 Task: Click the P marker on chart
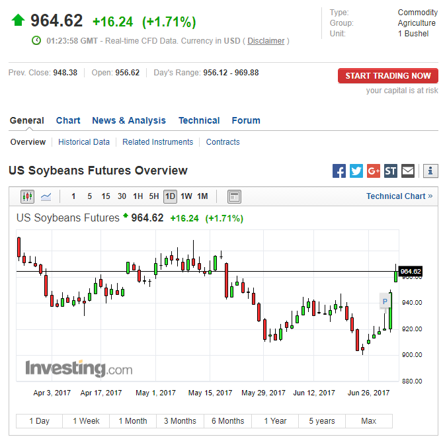(385, 301)
